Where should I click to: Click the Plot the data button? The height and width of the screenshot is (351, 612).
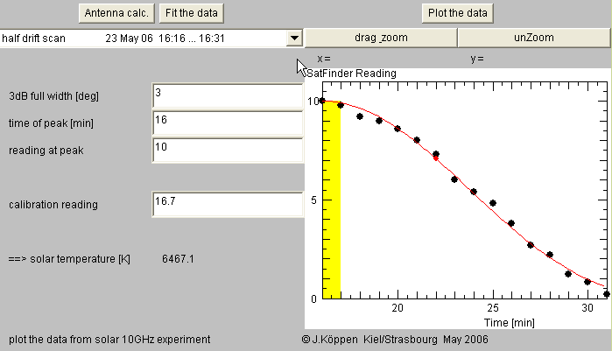click(x=457, y=13)
